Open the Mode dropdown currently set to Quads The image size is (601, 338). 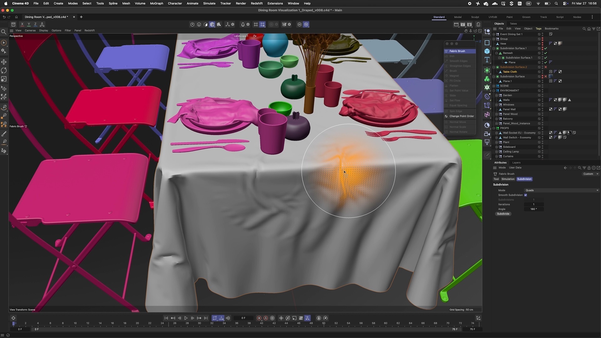tap(561, 190)
